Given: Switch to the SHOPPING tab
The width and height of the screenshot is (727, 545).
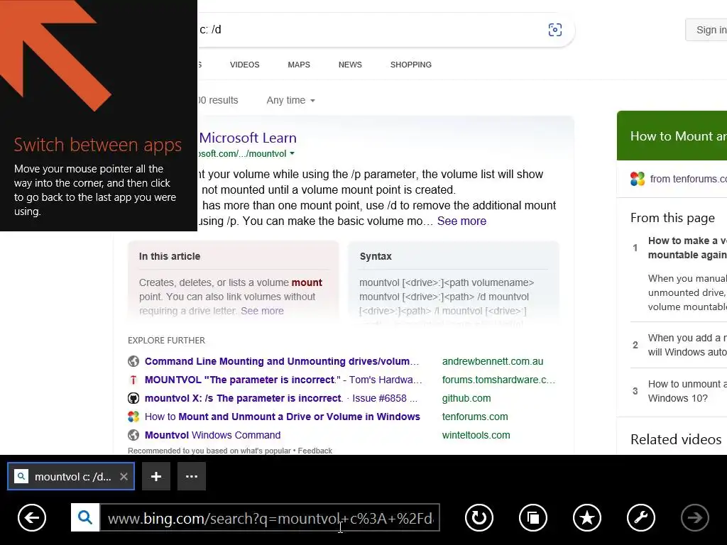Looking at the screenshot, I should [x=411, y=65].
